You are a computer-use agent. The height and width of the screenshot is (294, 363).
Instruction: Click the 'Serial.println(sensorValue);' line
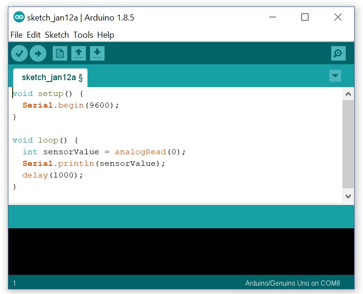click(x=94, y=164)
